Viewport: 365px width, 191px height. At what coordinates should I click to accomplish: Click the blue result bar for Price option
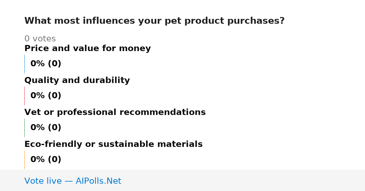point(24,64)
